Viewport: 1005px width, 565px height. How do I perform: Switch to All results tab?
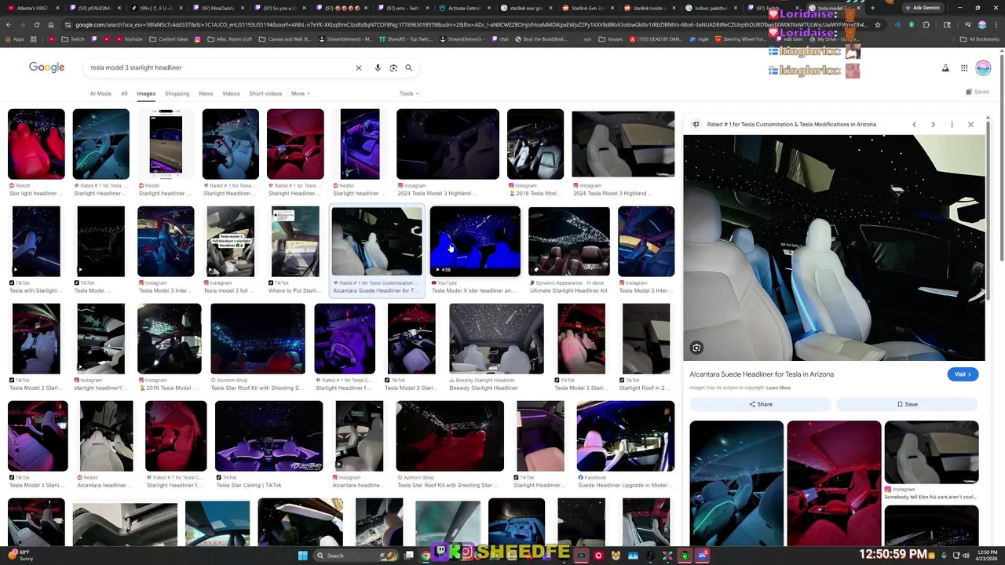[124, 93]
